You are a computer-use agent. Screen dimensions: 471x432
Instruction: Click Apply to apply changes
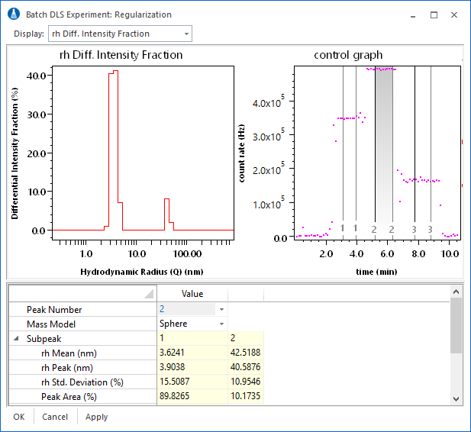96,417
